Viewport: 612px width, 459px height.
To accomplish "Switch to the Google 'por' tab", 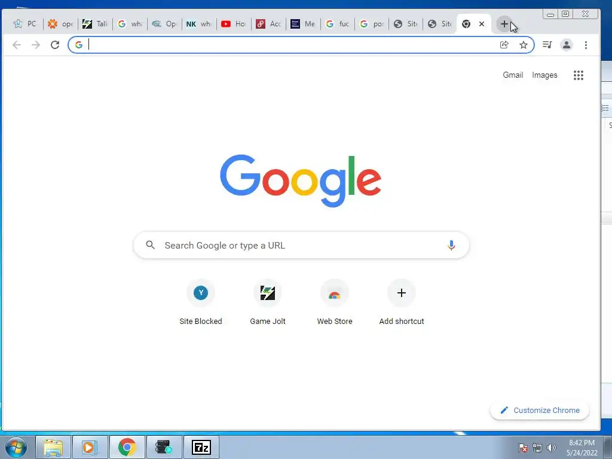I will tap(371, 24).
